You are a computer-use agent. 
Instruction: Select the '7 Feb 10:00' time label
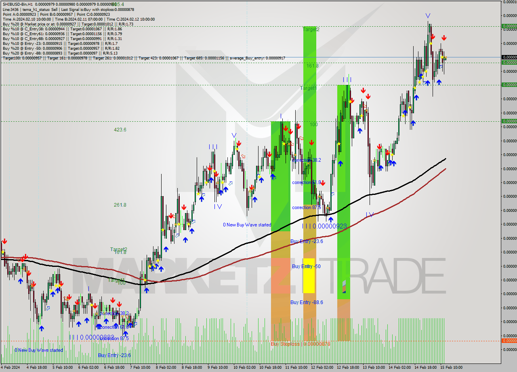coord(140,368)
